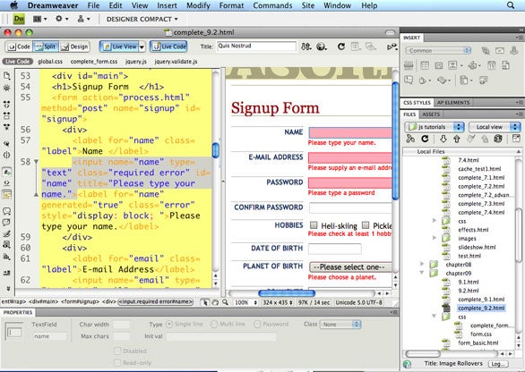Open the Extend Dreamweaver gear menu

62,19
